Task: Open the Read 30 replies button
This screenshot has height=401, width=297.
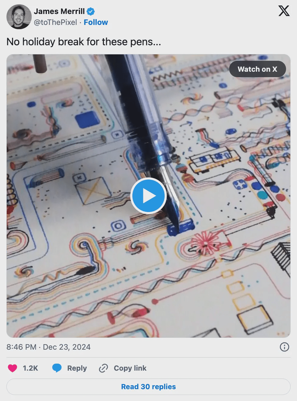Action: pos(148,387)
